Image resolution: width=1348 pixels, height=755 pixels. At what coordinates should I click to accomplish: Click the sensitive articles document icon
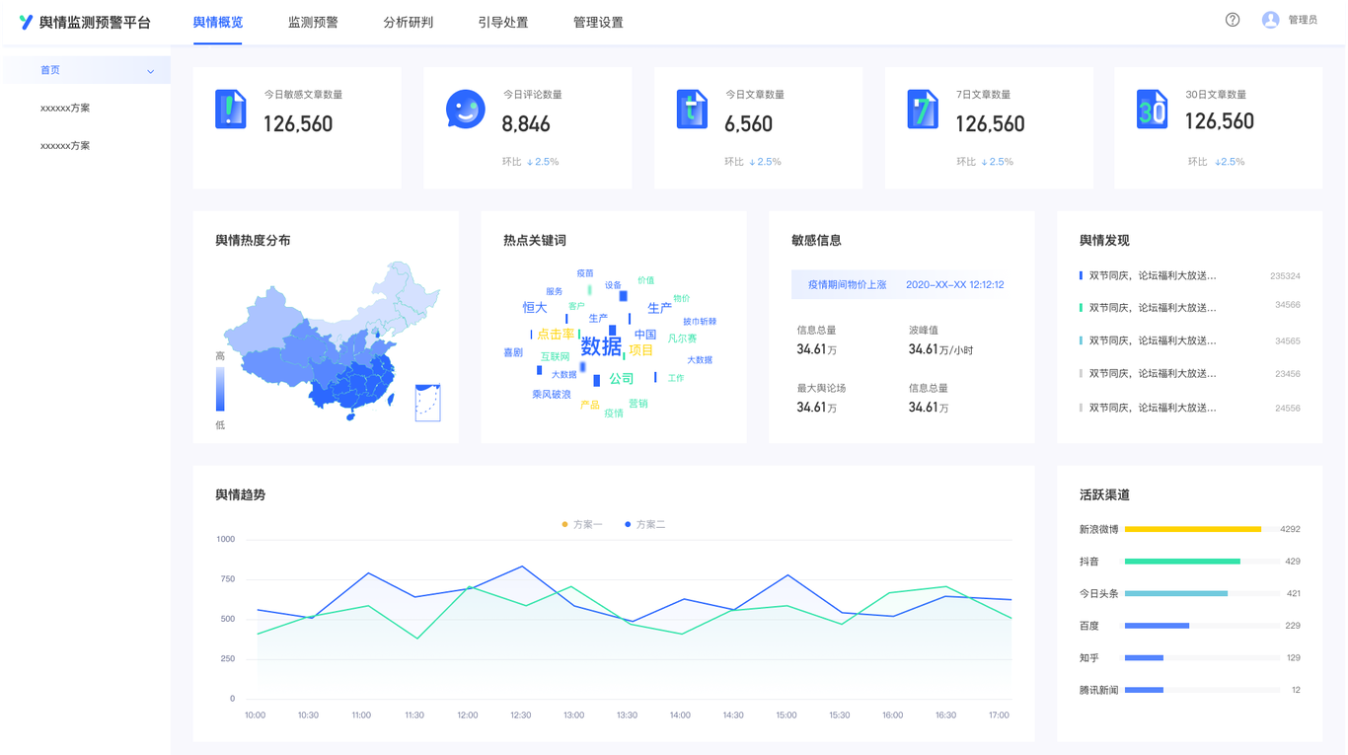pyautogui.click(x=231, y=109)
